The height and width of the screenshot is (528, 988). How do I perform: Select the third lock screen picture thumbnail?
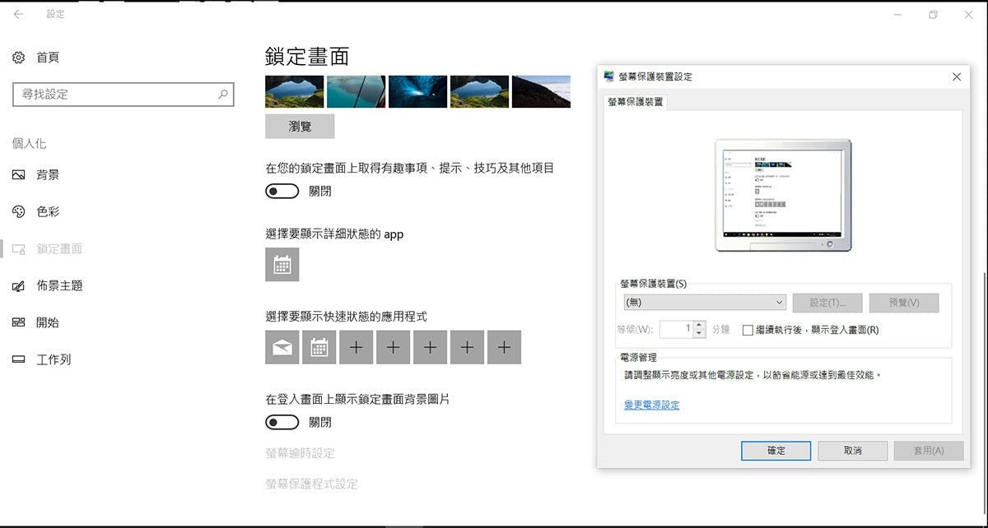(417, 91)
